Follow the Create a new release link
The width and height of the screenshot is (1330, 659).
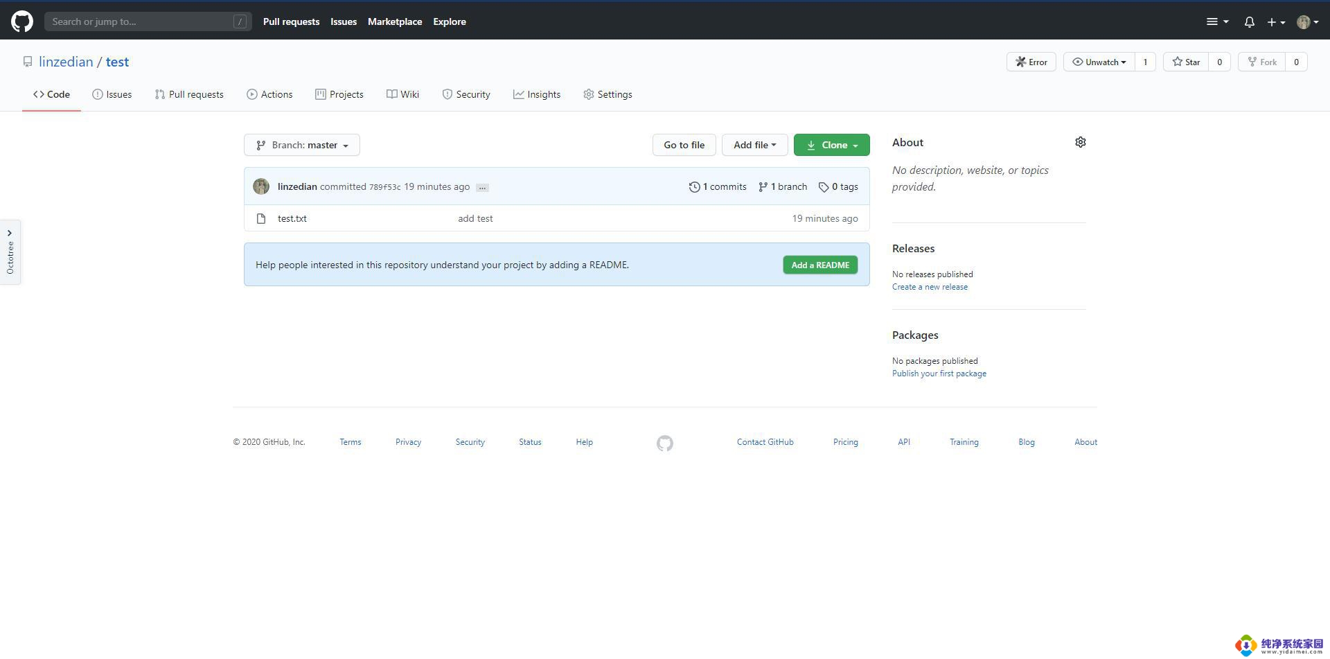[930, 287]
